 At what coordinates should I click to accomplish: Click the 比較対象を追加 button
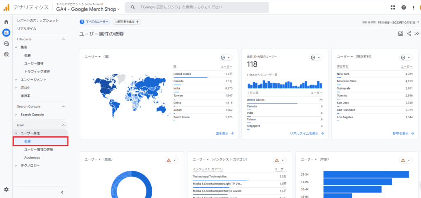click(x=127, y=22)
